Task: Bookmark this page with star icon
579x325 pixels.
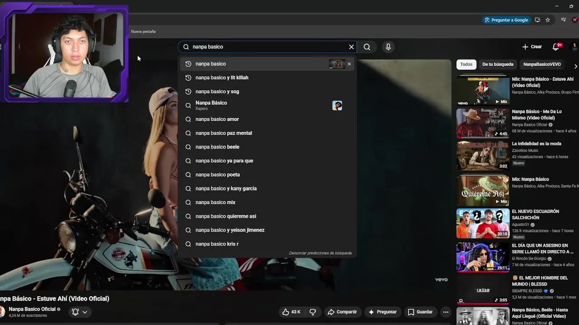Action: (x=548, y=20)
